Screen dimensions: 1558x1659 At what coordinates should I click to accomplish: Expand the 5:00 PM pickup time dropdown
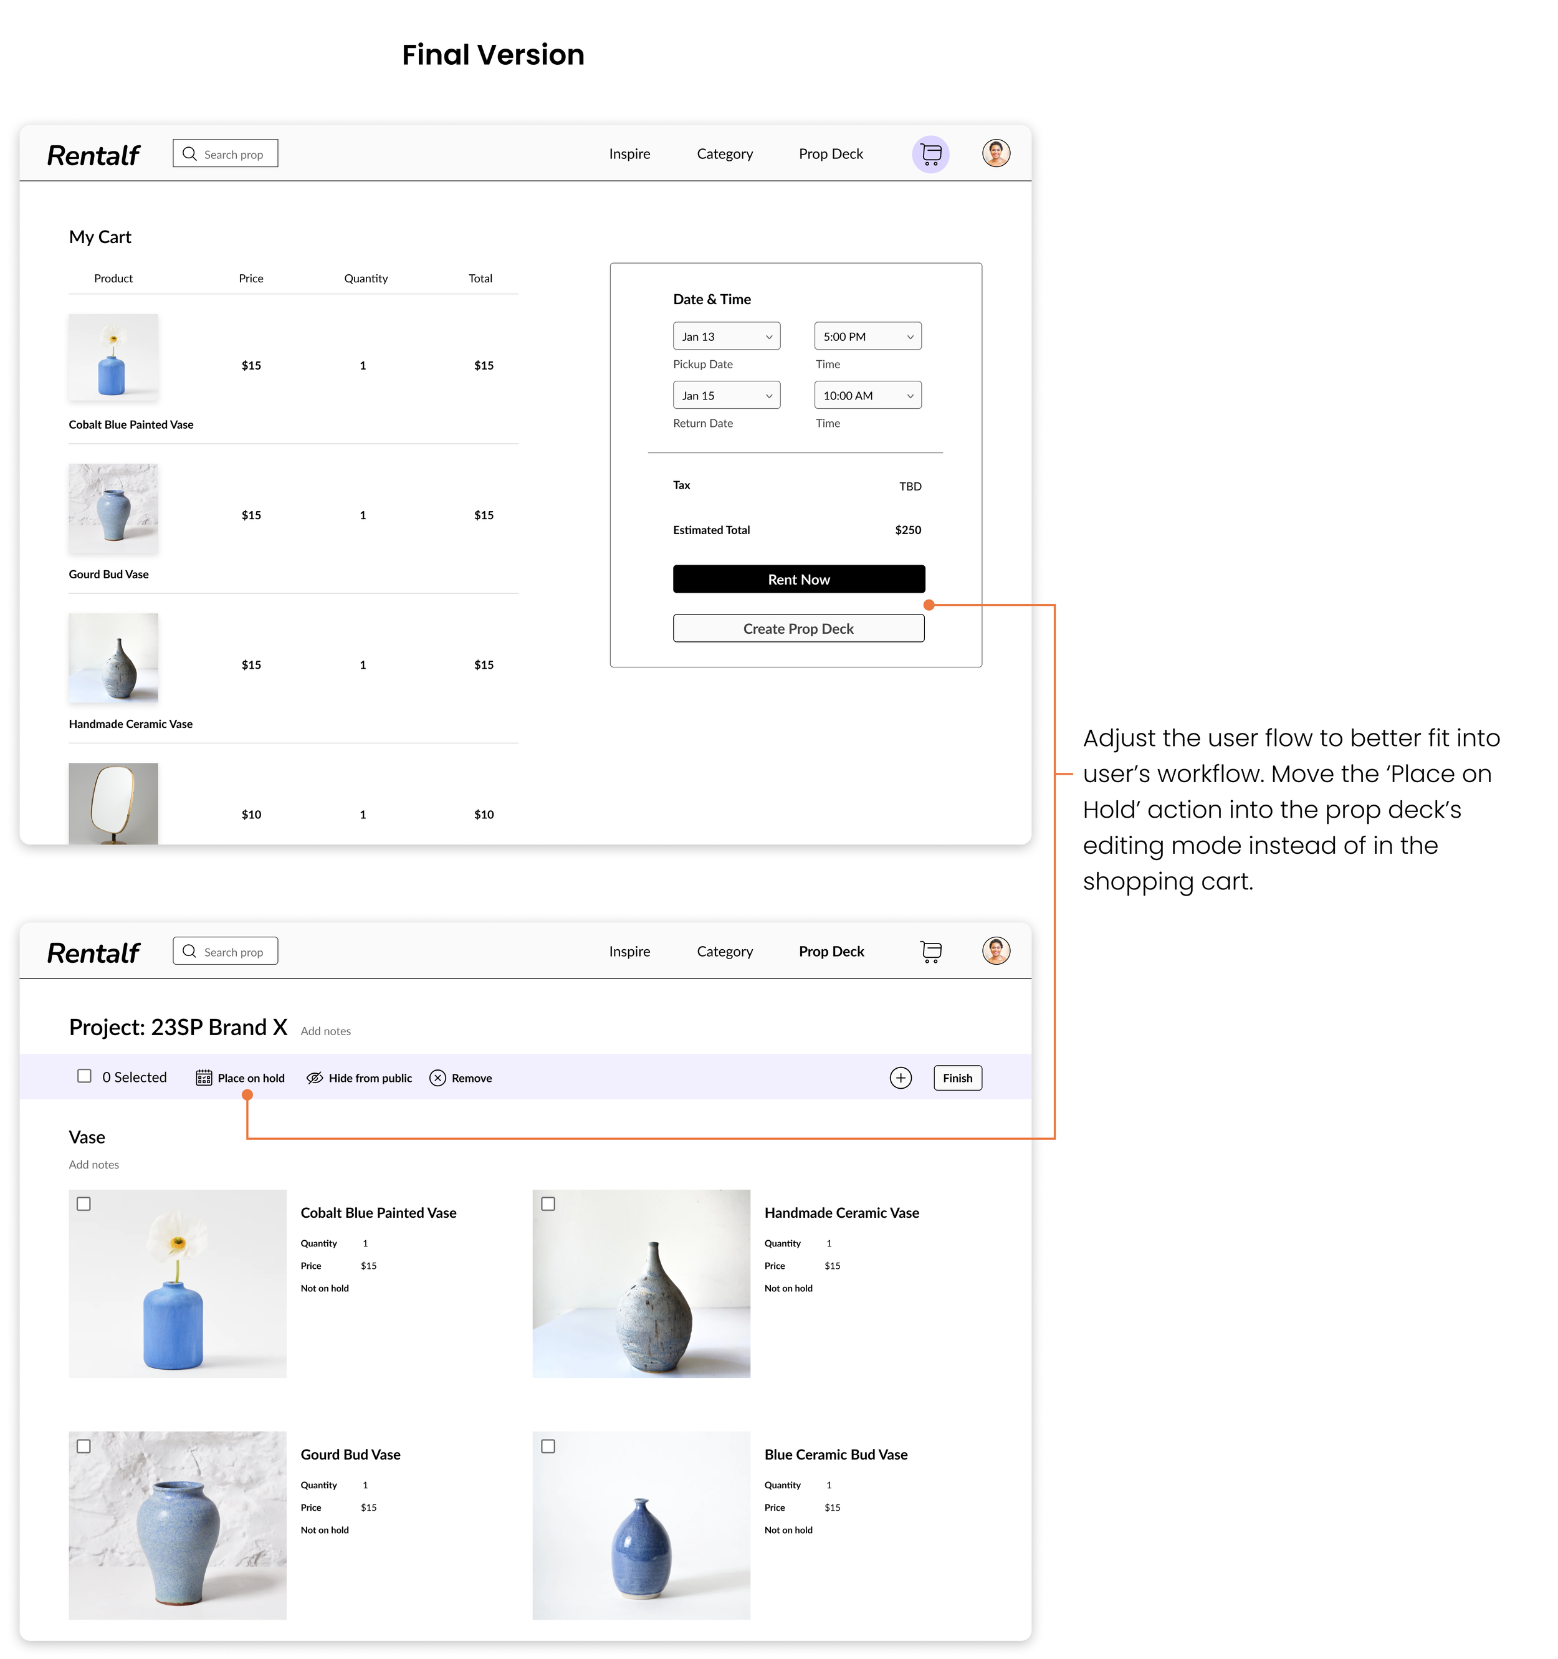click(867, 337)
